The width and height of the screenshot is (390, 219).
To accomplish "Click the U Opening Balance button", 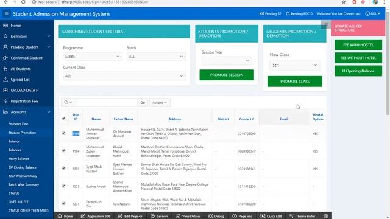I will click(358, 71).
